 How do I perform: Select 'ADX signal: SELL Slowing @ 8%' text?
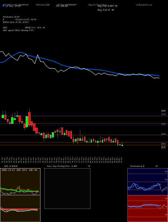18,30
